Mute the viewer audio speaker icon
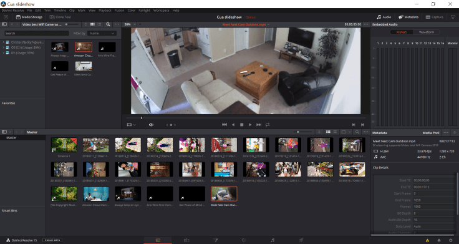The image size is (459, 244). click(x=151, y=124)
